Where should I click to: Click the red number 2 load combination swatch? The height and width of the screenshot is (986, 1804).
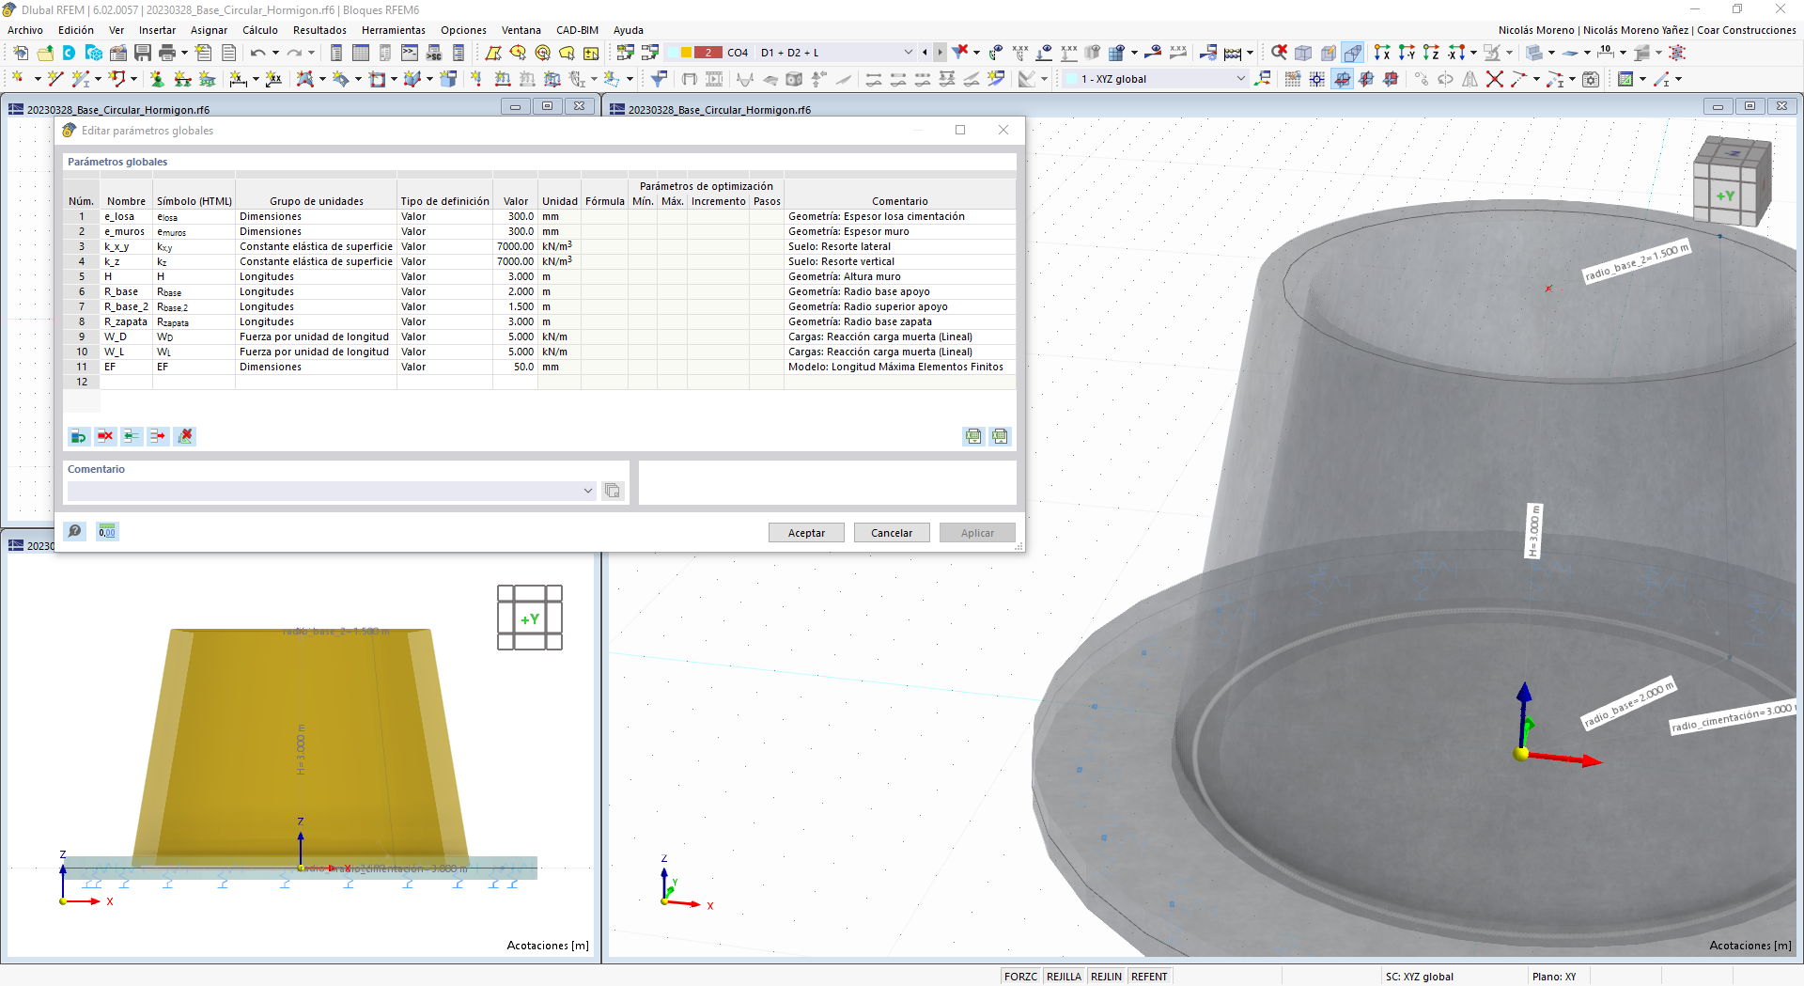708,53
